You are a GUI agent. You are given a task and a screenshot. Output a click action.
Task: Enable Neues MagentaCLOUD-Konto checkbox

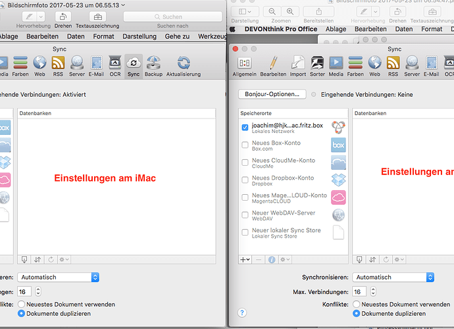point(245,197)
